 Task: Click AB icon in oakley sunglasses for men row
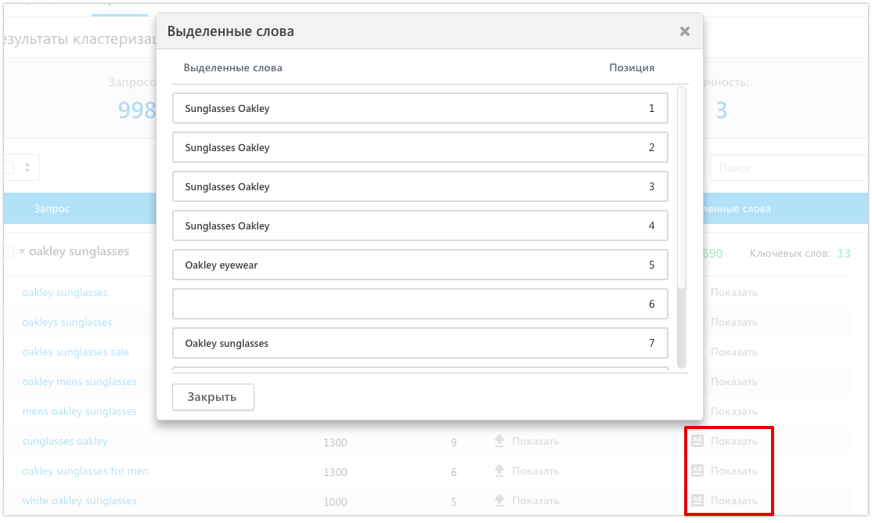click(697, 471)
